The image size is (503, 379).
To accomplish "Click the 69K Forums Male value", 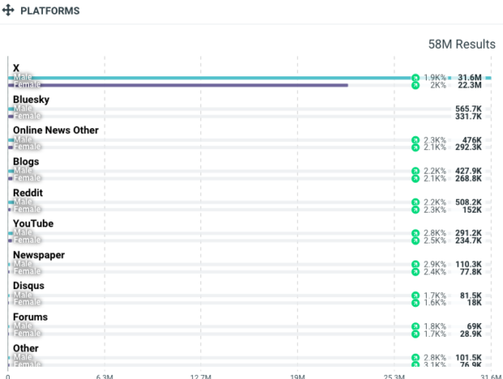I will click(x=474, y=326).
